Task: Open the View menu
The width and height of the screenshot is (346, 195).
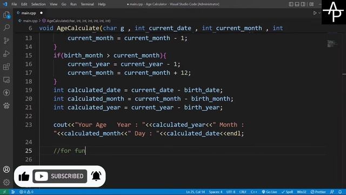Action: tap(54, 4)
